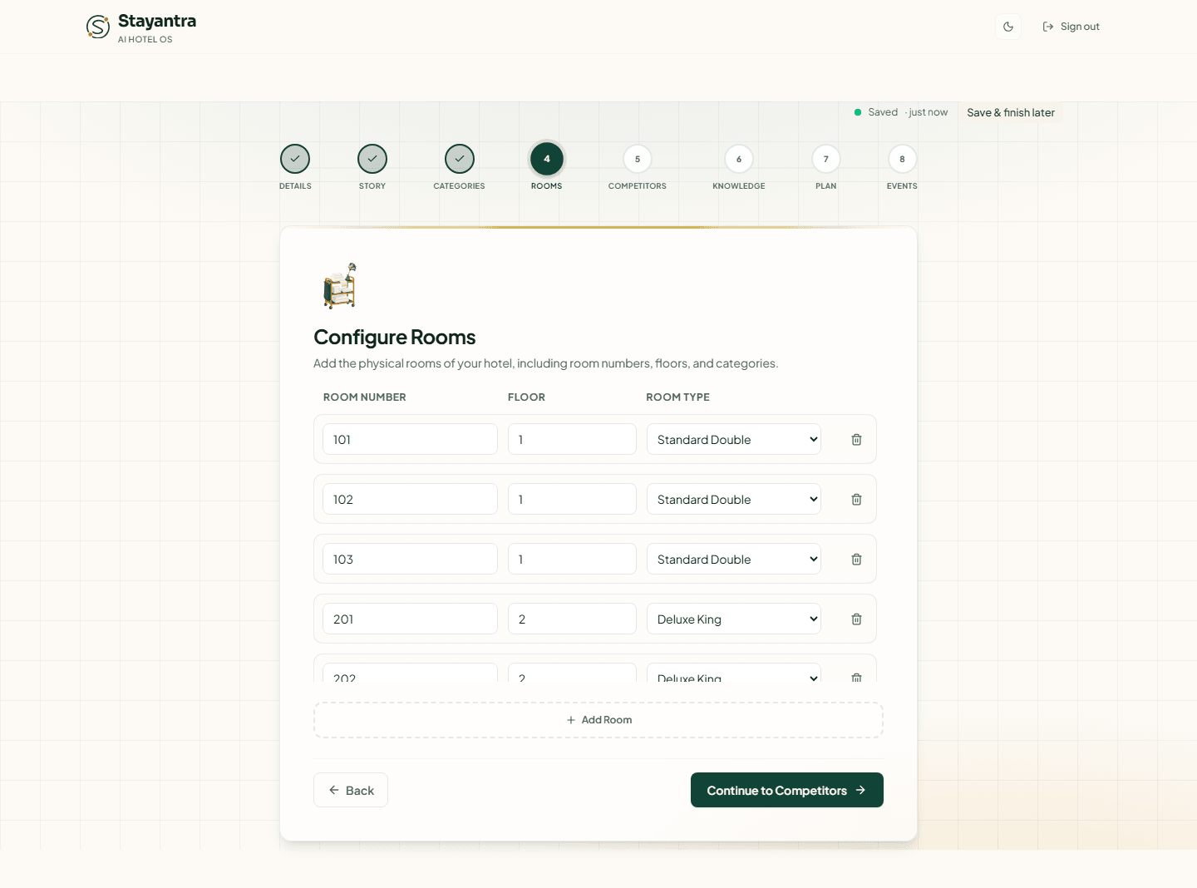Click the housekeeping cart illustration

coord(340,285)
